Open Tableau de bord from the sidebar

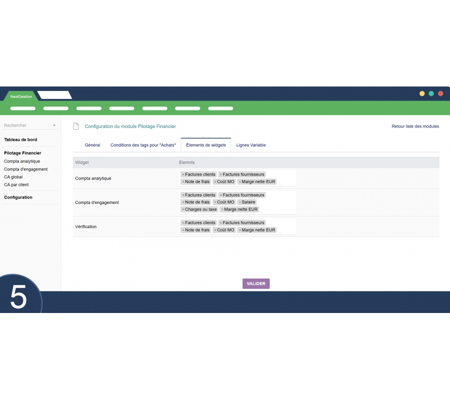(20, 140)
